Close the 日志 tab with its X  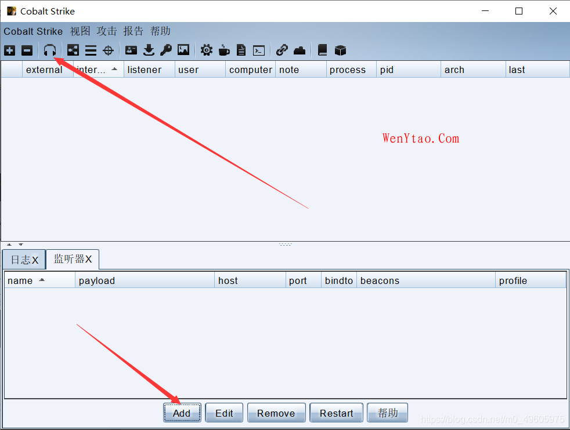point(35,260)
